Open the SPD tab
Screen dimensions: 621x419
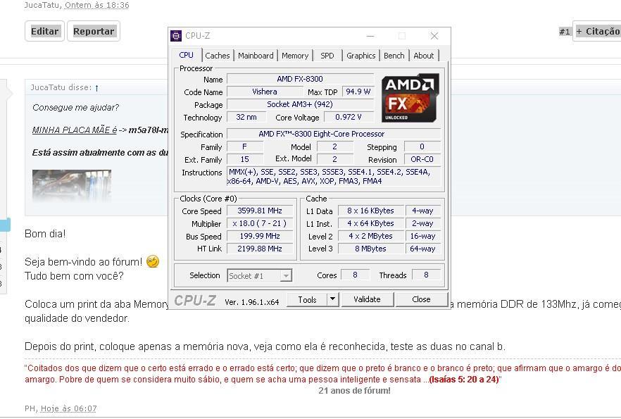[x=327, y=56]
